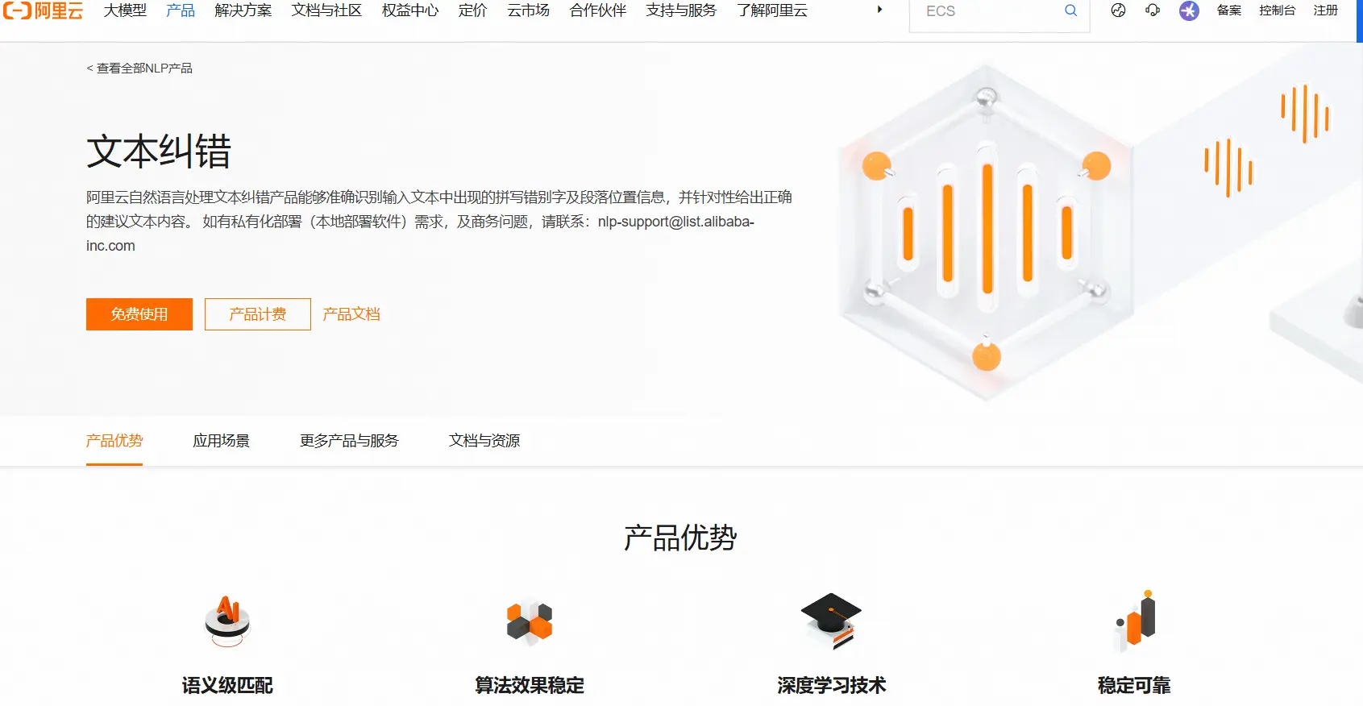Click the 算法效果稳定 label
Viewport: 1363px width, 706px height.
tap(530, 686)
